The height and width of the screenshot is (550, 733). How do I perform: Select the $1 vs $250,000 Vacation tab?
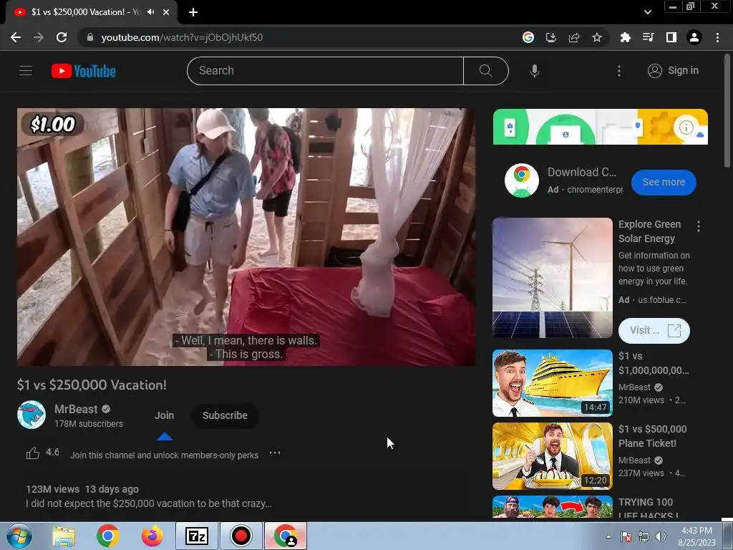[84, 12]
